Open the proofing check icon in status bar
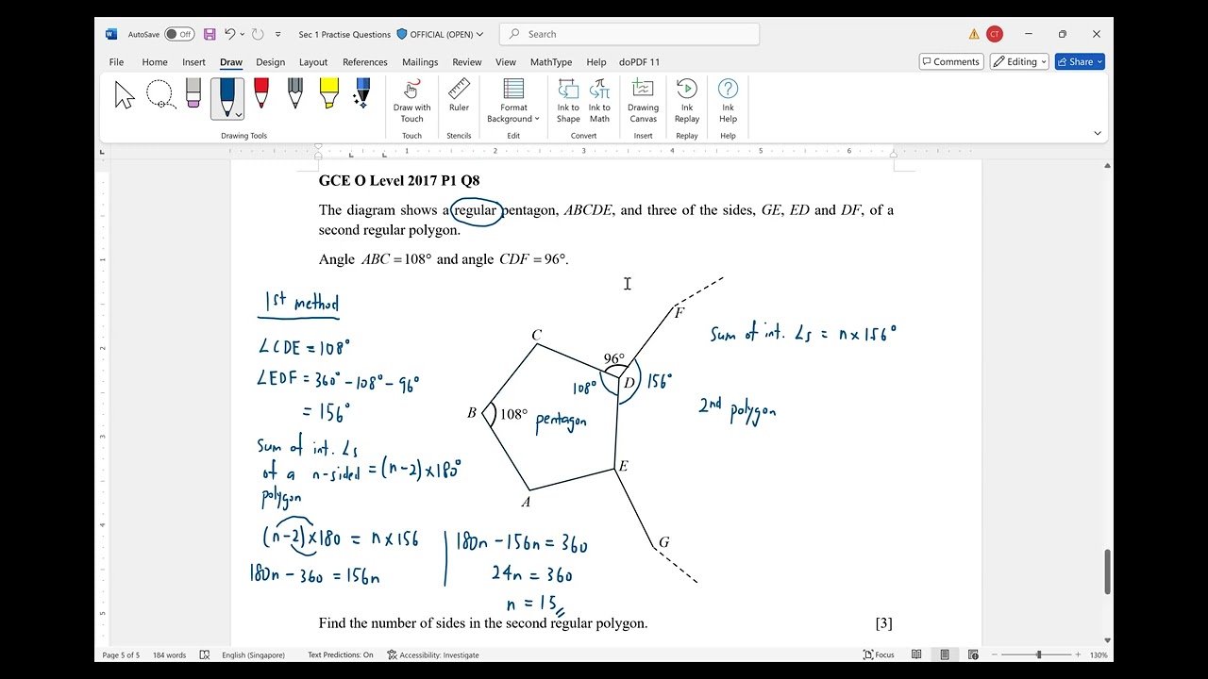 coord(205,654)
